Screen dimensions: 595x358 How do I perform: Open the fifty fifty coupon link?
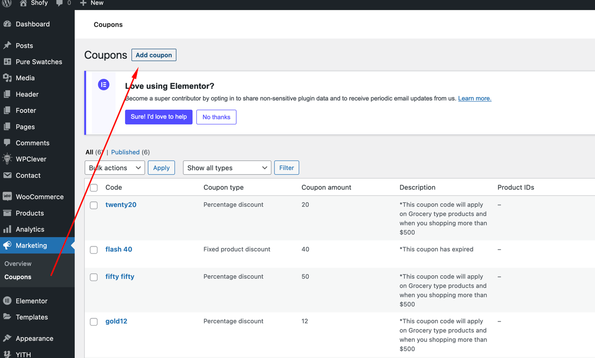click(x=120, y=276)
